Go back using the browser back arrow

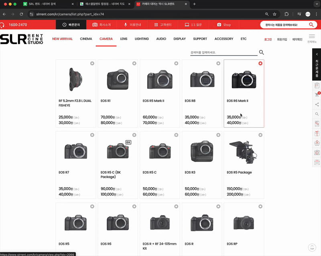click(x=4, y=14)
